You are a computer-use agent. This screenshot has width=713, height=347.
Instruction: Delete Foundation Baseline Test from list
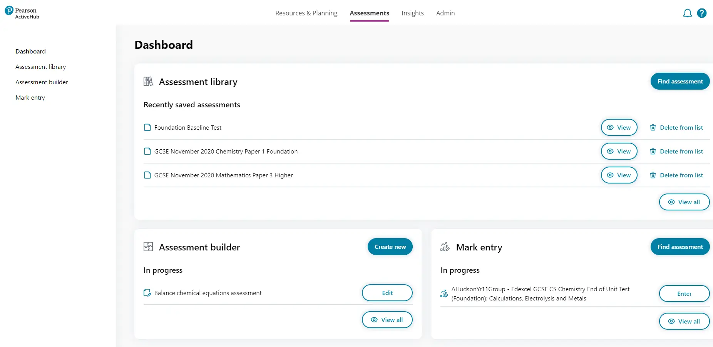pyautogui.click(x=676, y=127)
